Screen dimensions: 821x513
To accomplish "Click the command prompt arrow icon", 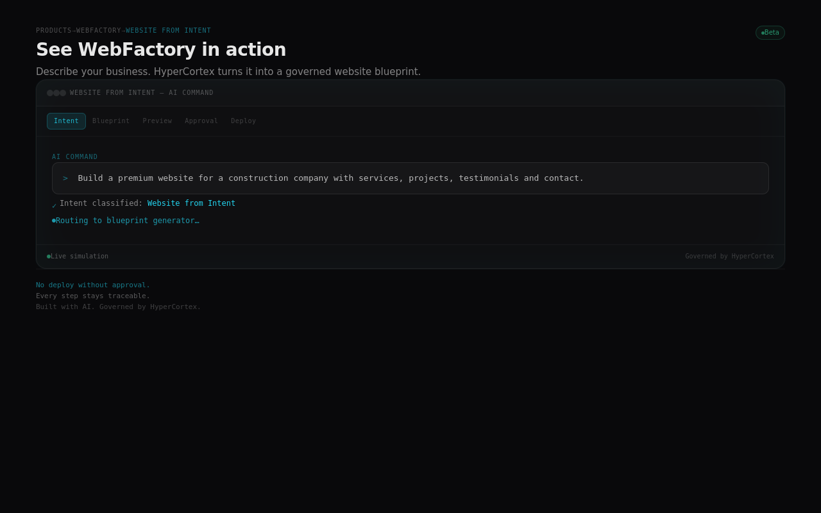I will (65, 178).
